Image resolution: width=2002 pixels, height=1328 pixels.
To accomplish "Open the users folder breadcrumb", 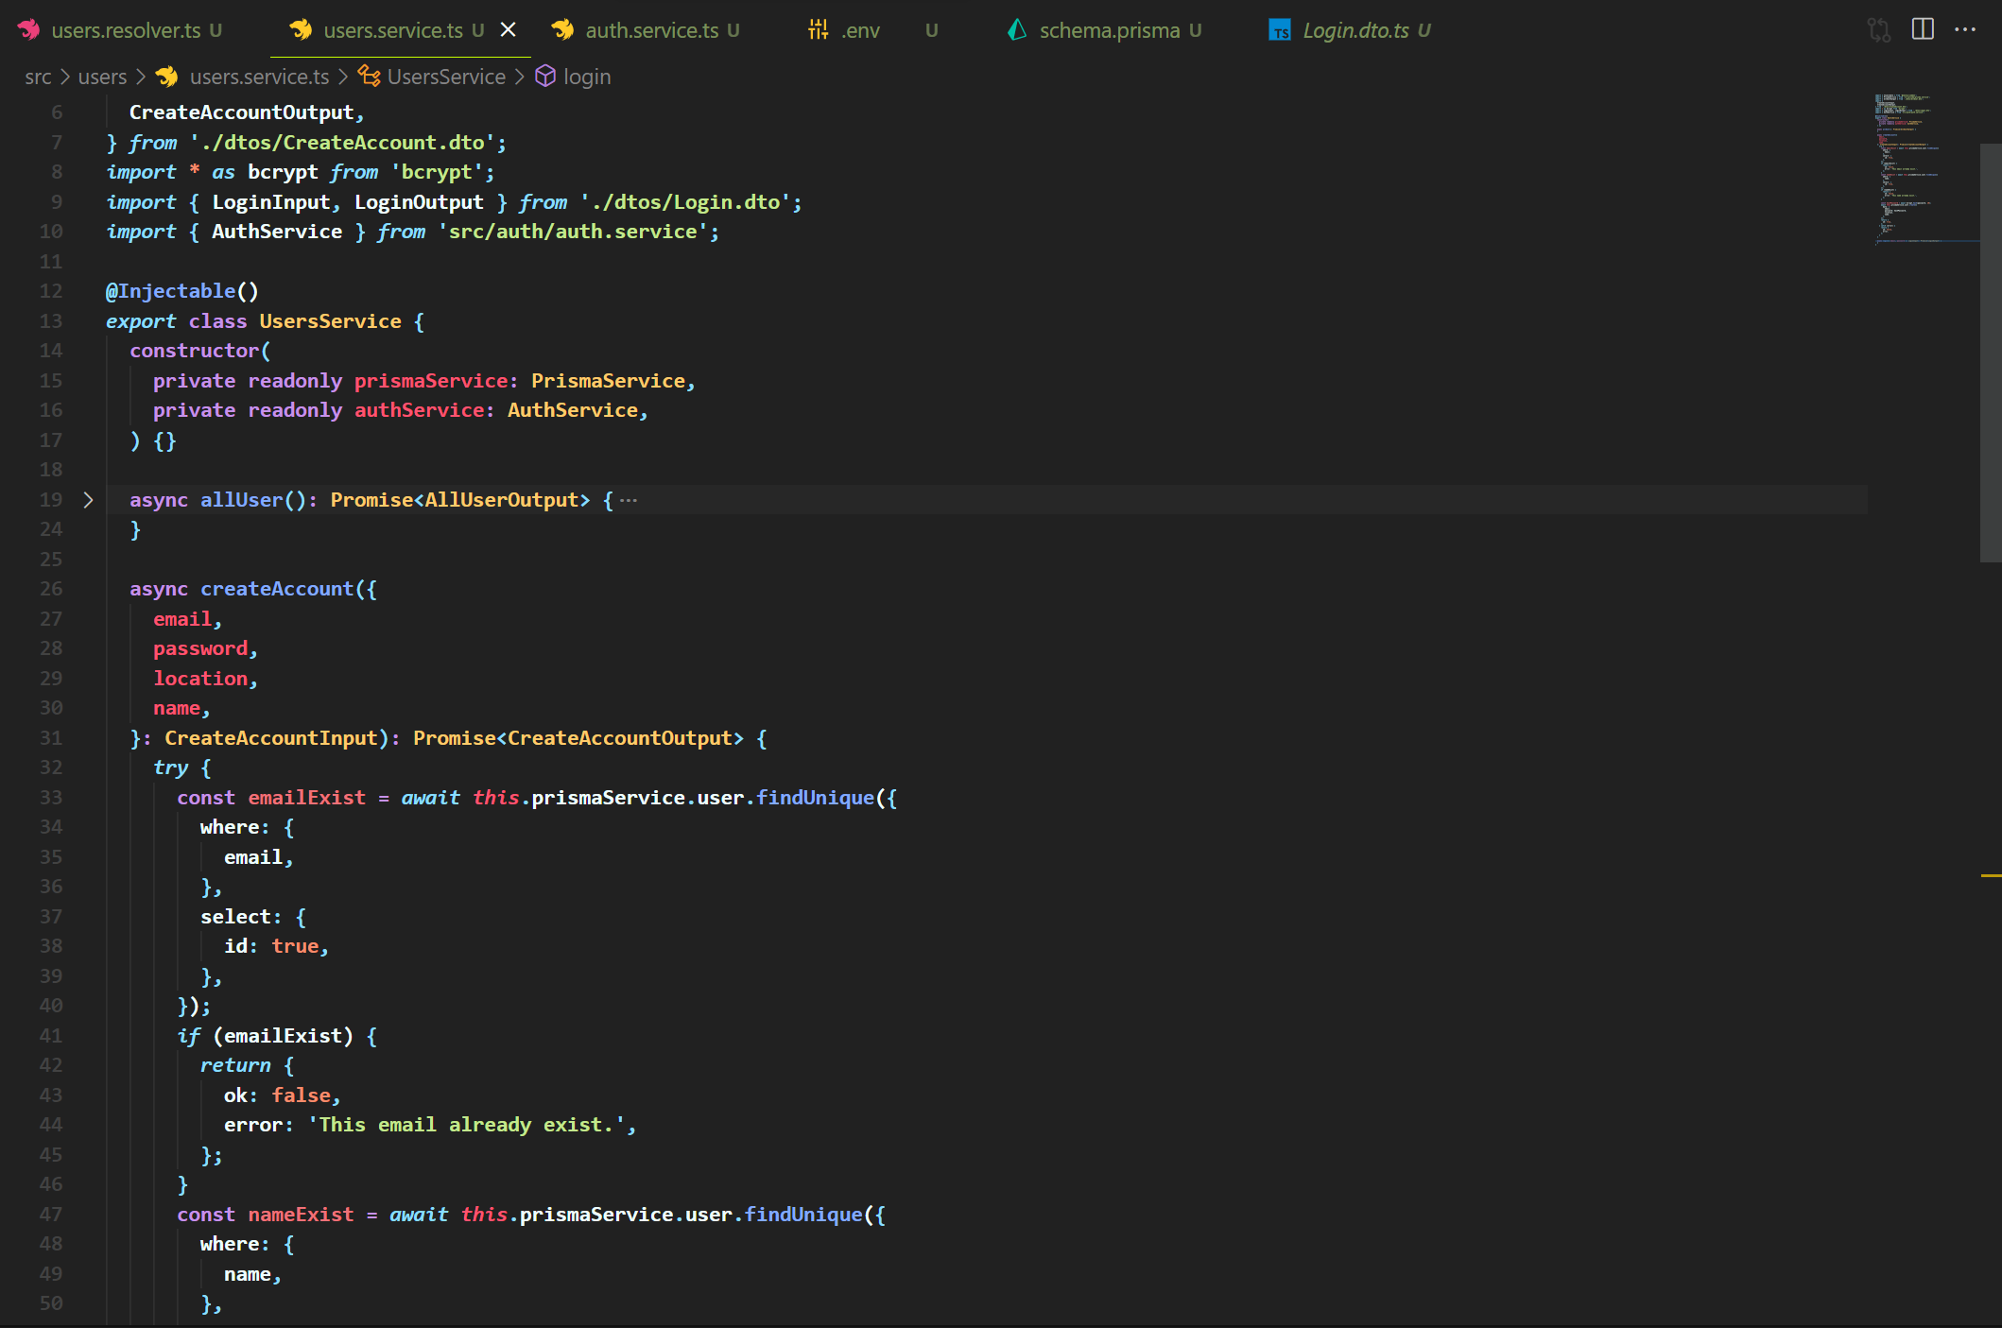I will (x=102, y=77).
